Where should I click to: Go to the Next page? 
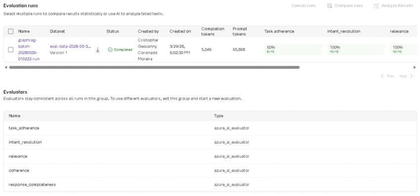click(x=406, y=77)
